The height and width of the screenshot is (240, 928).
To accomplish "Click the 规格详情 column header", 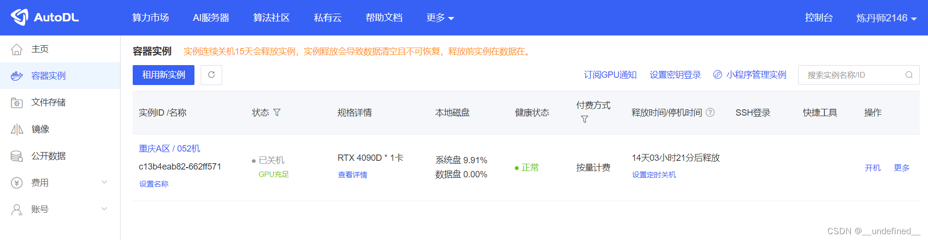I will [x=355, y=113].
